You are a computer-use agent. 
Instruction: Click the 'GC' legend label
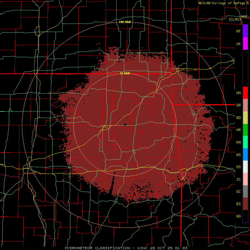coord(238,192)
